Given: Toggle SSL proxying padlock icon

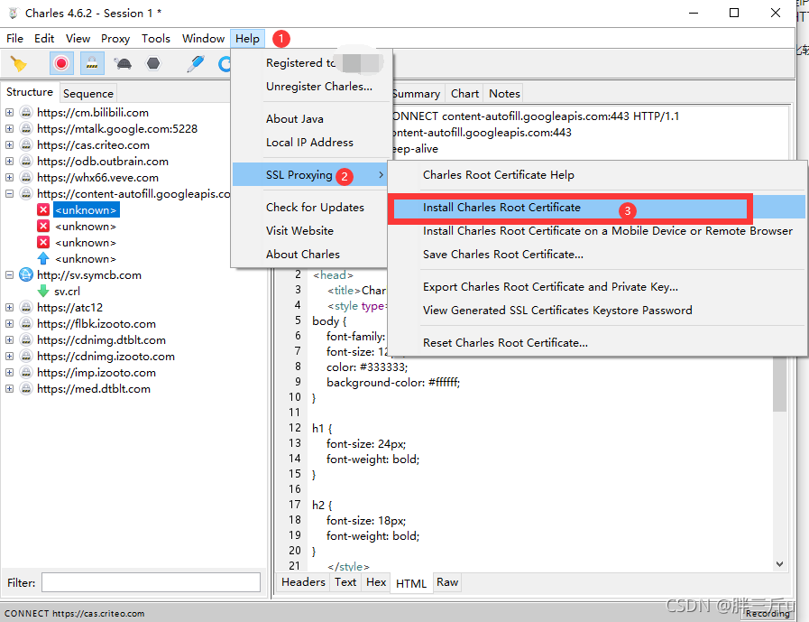Looking at the screenshot, I should coord(92,63).
